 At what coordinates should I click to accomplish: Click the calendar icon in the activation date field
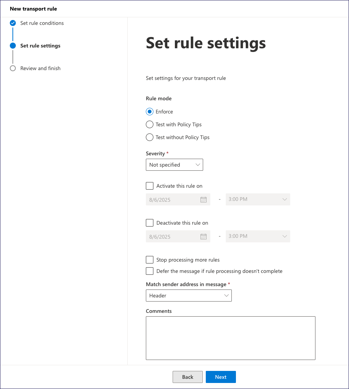click(x=204, y=200)
